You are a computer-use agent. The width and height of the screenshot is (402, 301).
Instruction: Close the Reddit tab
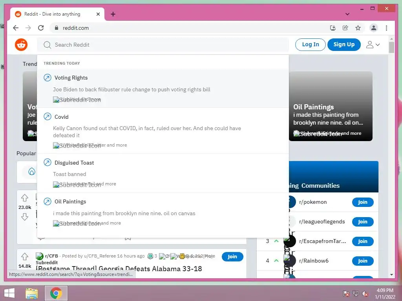click(98, 14)
